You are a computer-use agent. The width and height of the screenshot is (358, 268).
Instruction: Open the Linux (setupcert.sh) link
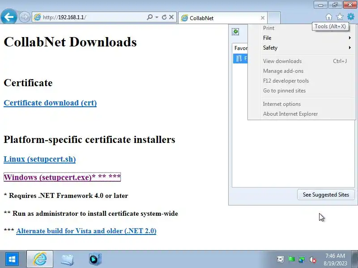pos(40,159)
